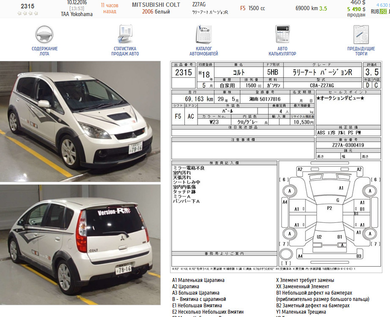Open the steering wheel lot contents icon
The width and height of the screenshot is (390, 317).
(44, 34)
